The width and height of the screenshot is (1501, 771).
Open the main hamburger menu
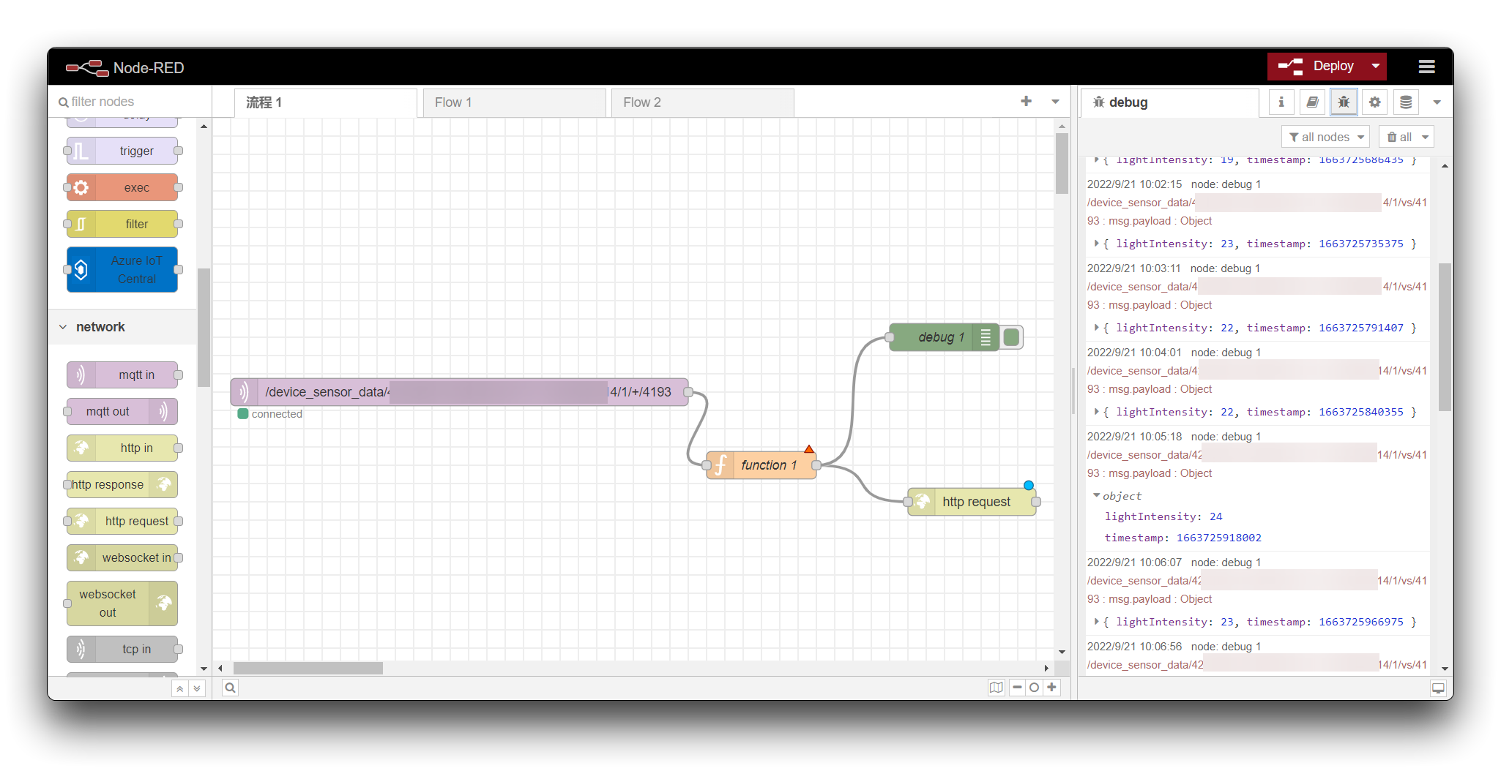pos(1426,67)
